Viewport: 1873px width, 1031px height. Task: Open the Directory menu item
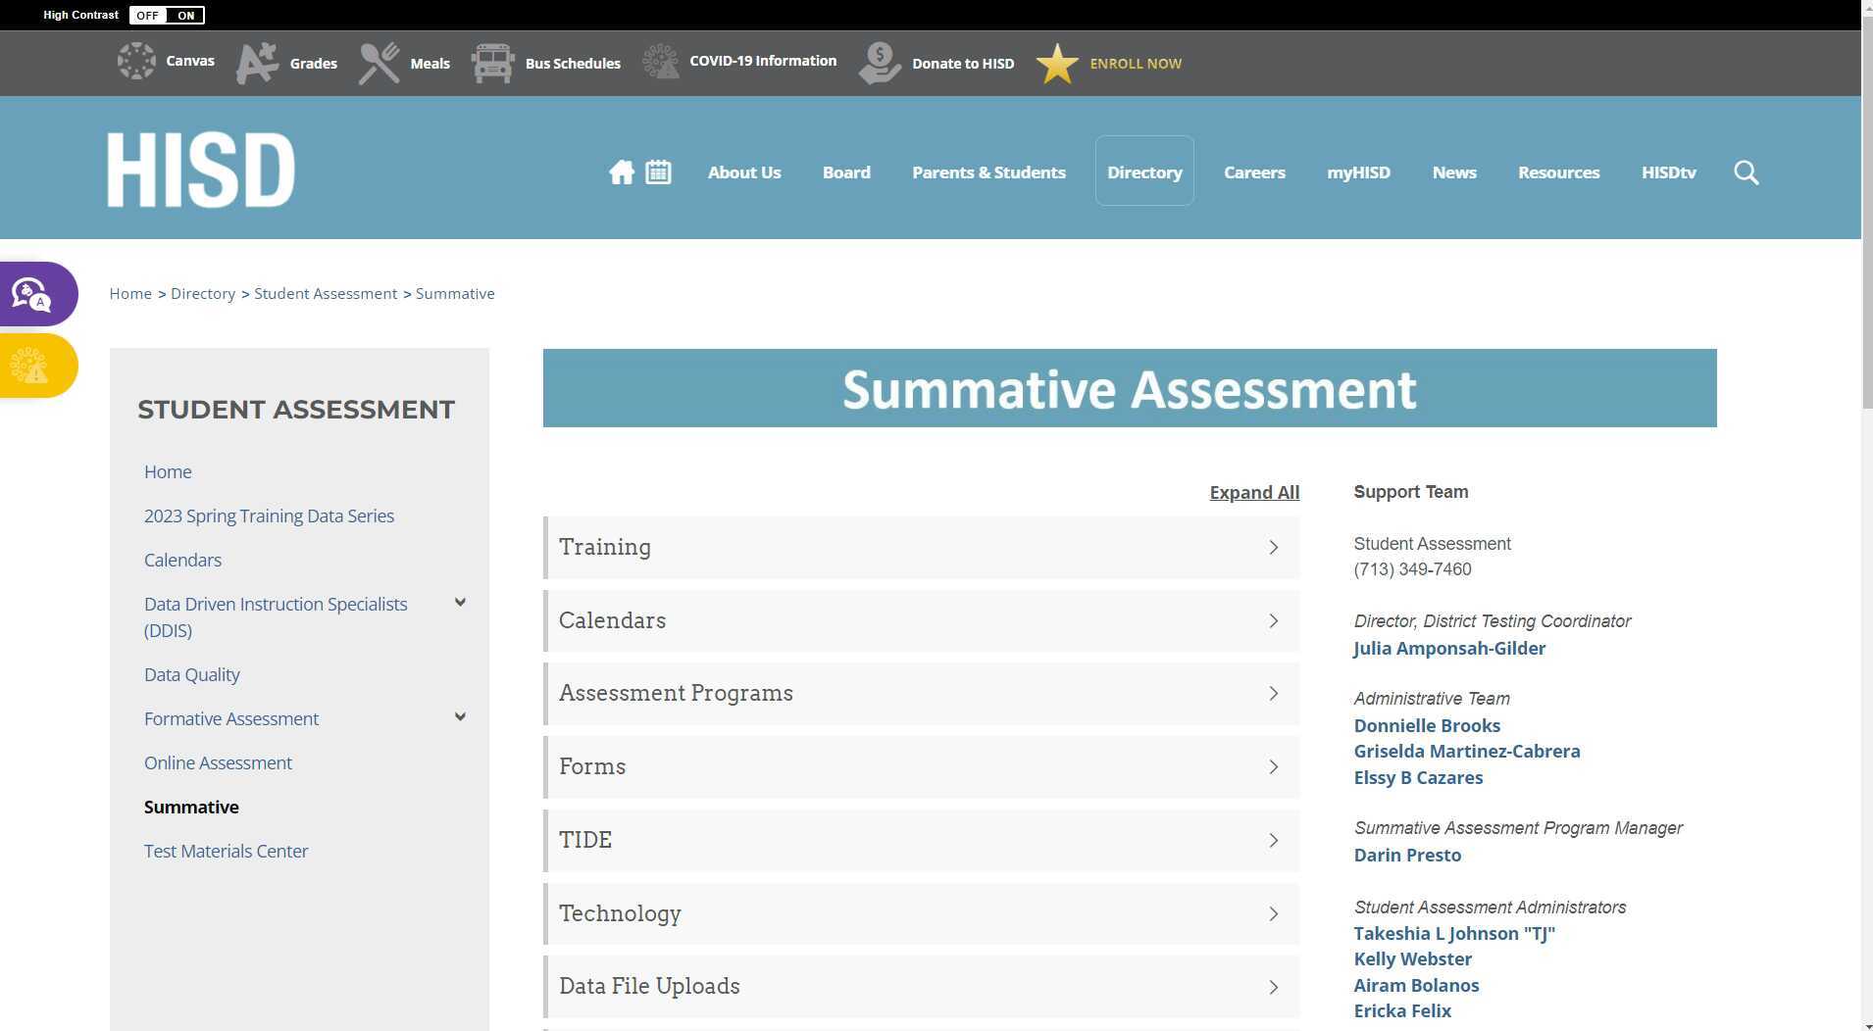click(x=1144, y=172)
